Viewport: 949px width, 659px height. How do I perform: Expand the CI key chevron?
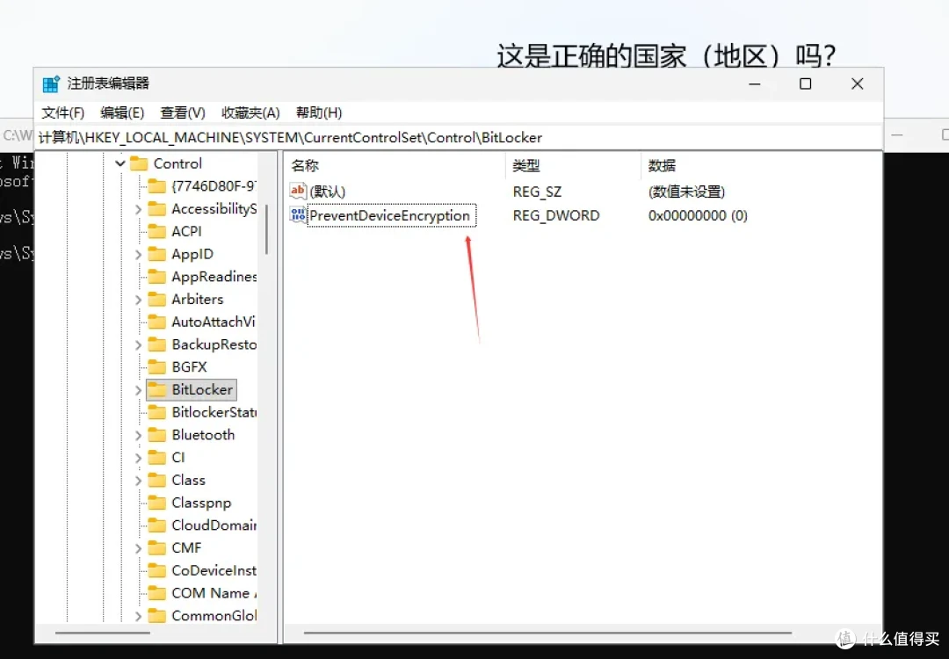[138, 458]
